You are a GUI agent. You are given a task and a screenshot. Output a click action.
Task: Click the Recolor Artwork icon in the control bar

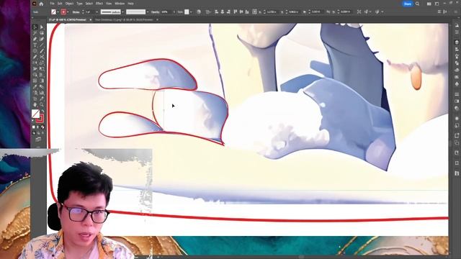click(199, 12)
